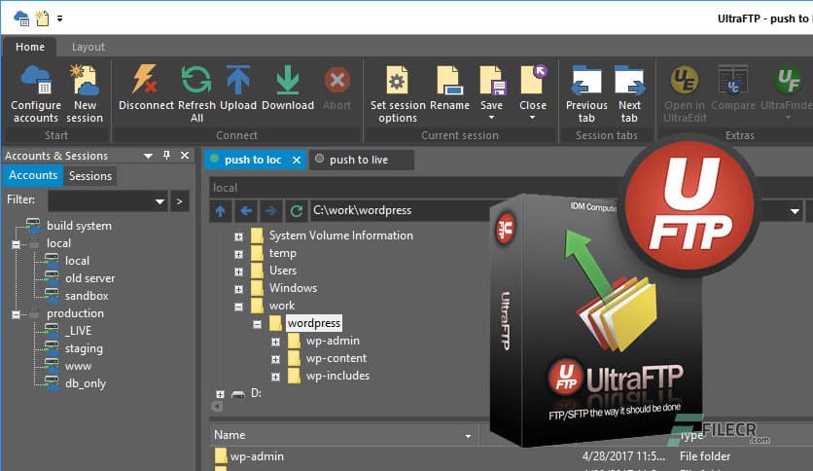This screenshot has height=471, width=813.
Task: Collapse the production accounts group
Action: 17,313
